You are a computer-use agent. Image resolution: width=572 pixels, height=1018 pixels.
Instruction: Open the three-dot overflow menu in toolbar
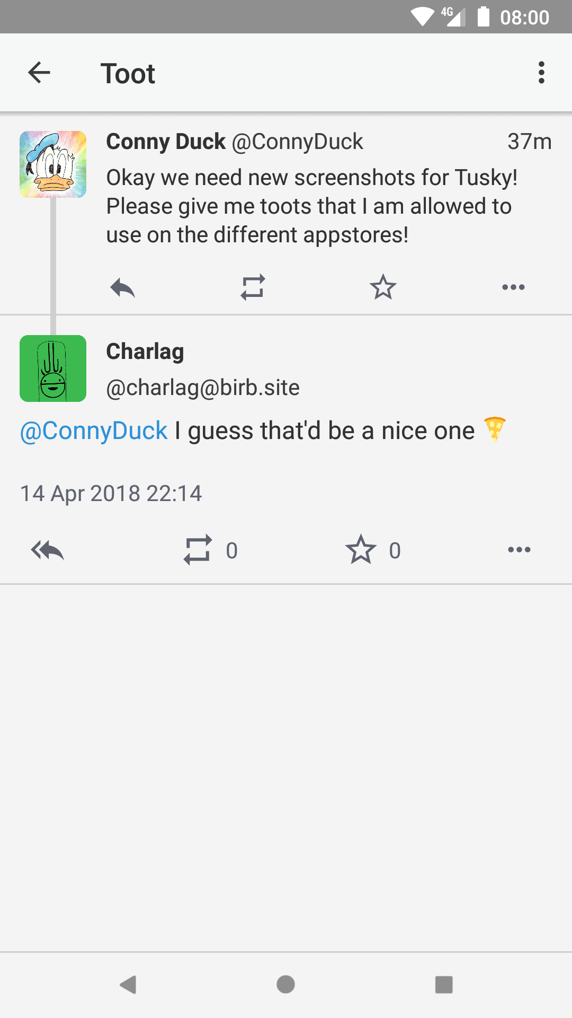[x=541, y=73]
